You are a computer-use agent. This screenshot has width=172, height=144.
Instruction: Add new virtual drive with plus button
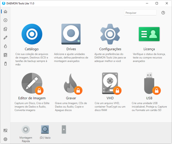tap(64, 130)
